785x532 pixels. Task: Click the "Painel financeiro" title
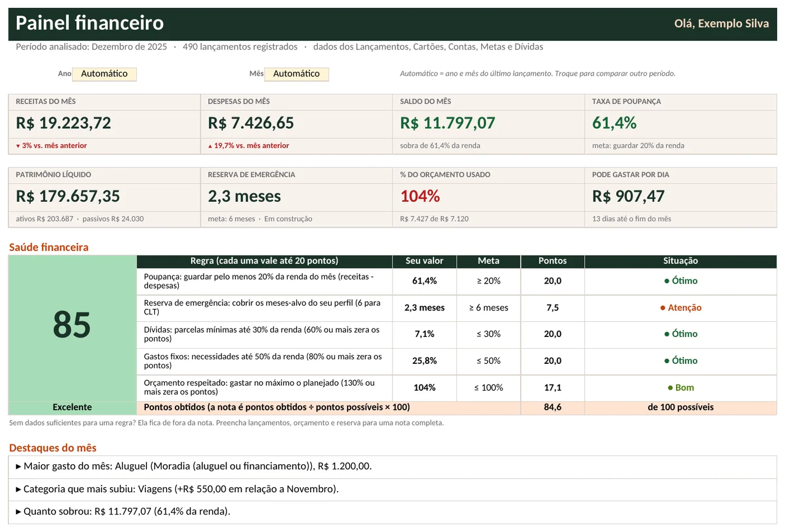[x=90, y=23]
